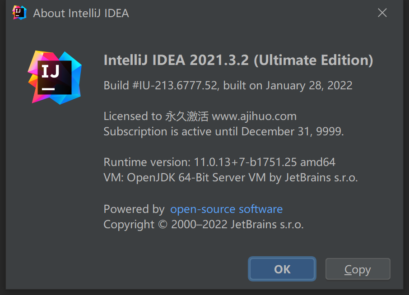Screen dimensions: 409x295
Task: Click the Powered by label
Action: pyautogui.click(x=134, y=209)
